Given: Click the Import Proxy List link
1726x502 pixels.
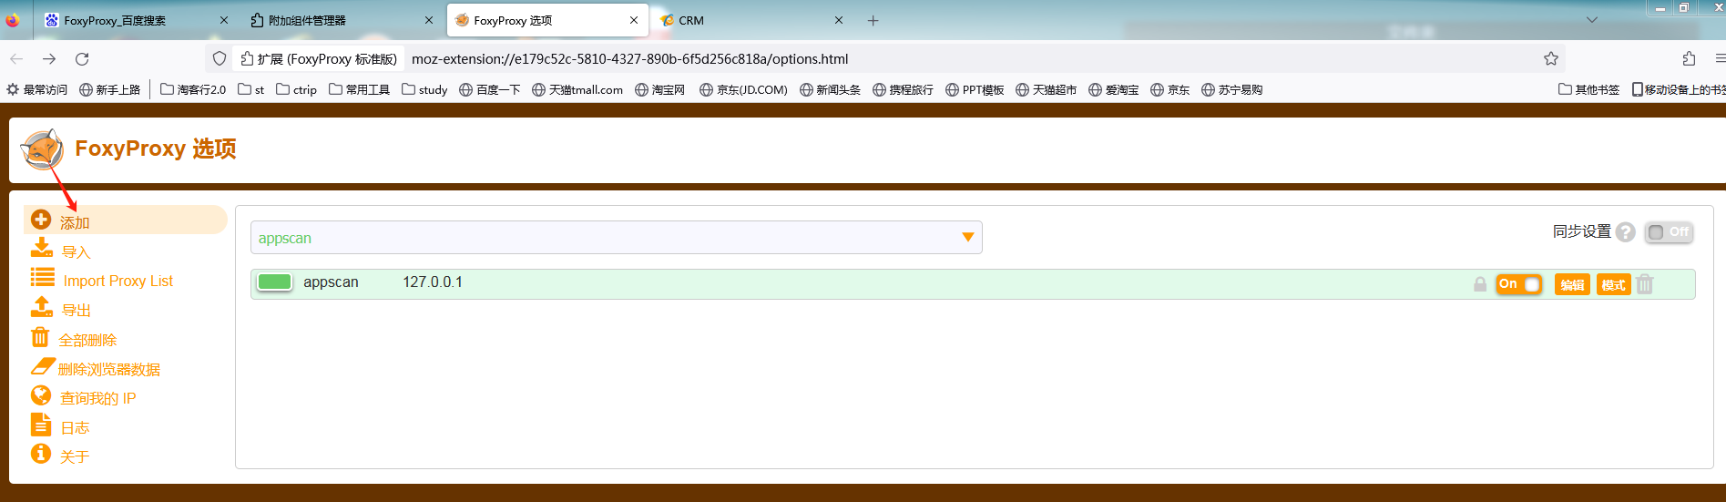Looking at the screenshot, I should (118, 281).
